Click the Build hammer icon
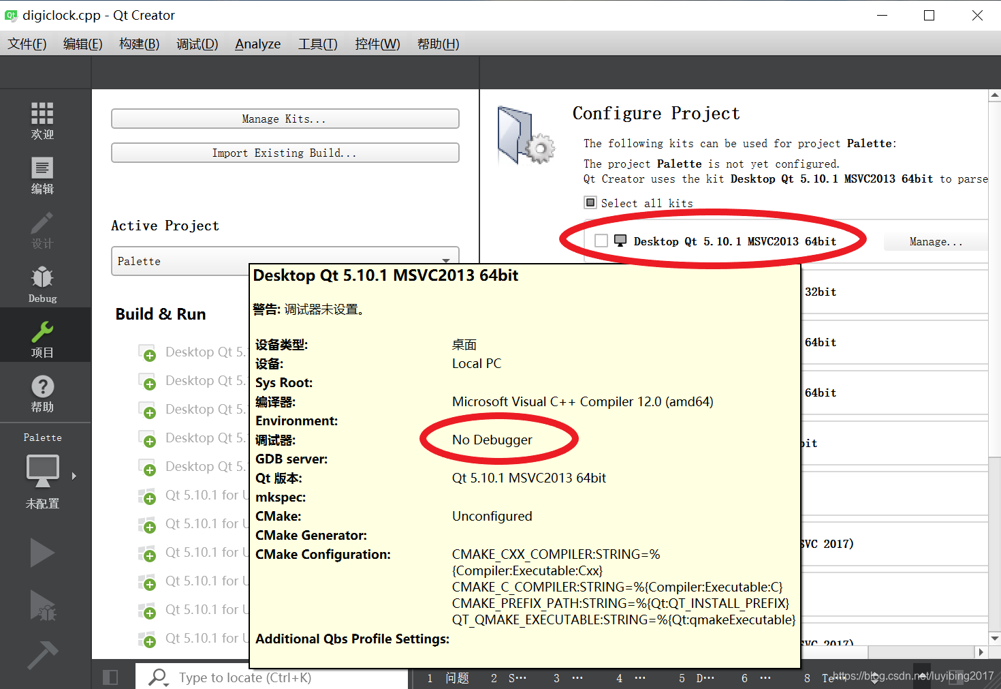Image resolution: width=1001 pixels, height=689 pixels. [42, 655]
